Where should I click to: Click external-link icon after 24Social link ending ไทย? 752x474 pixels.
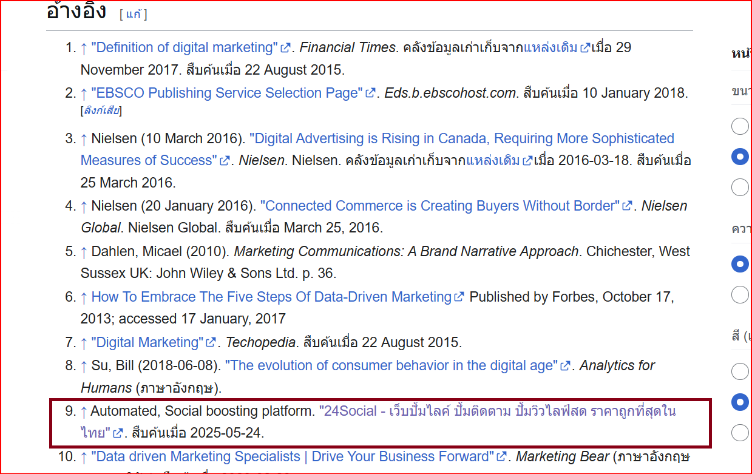pos(118,434)
